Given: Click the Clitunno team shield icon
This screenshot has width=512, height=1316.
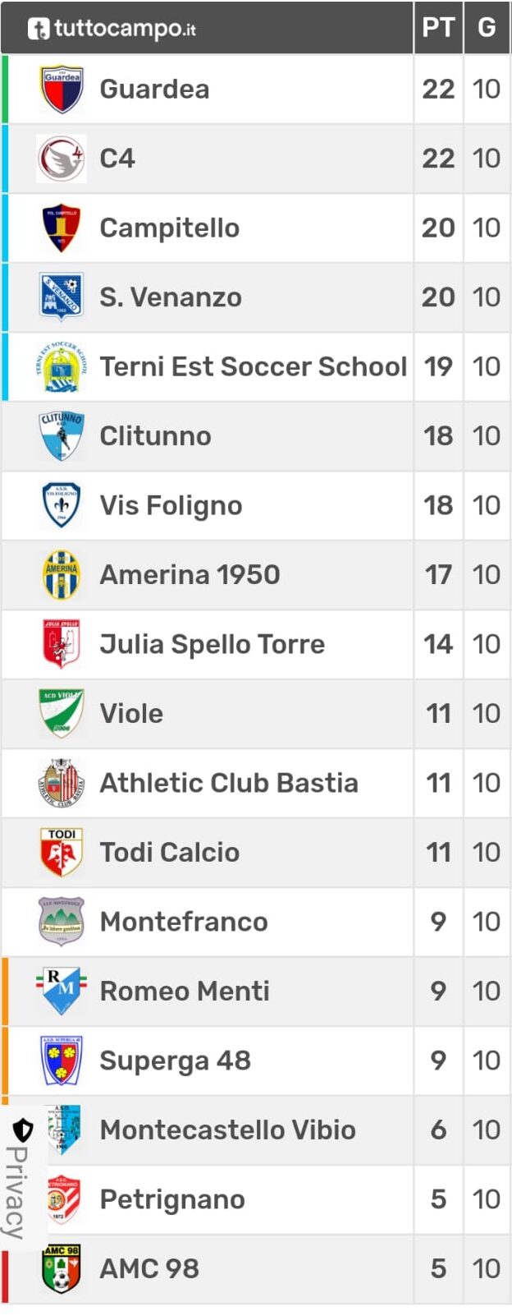Looking at the screenshot, I should [x=62, y=436].
